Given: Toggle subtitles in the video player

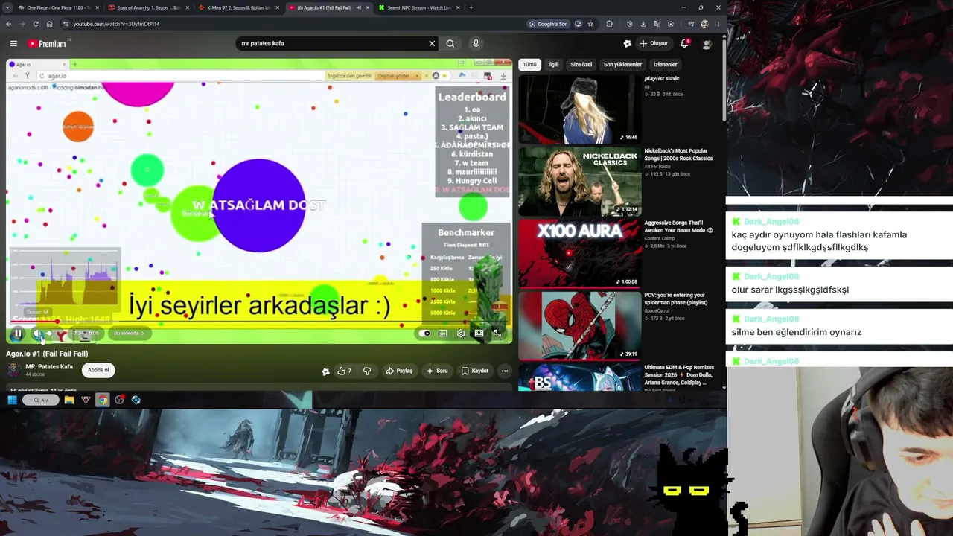Looking at the screenshot, I should (x=443, y=334).
